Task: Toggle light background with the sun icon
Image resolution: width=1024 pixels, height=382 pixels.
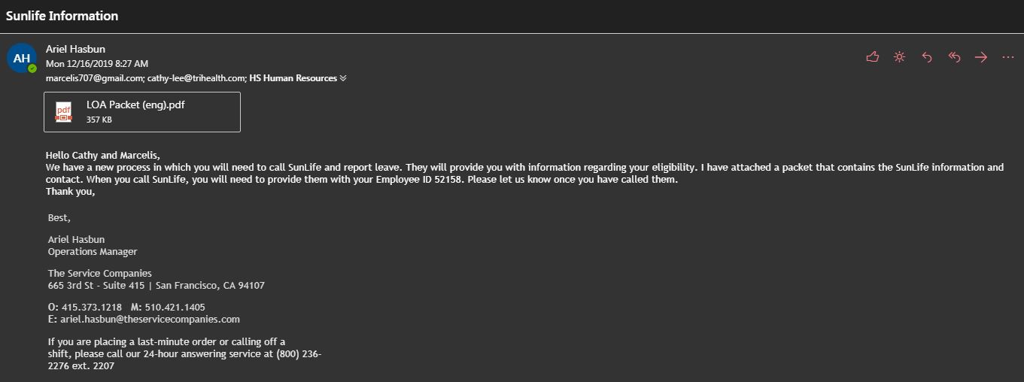Action: coord(899,57)
